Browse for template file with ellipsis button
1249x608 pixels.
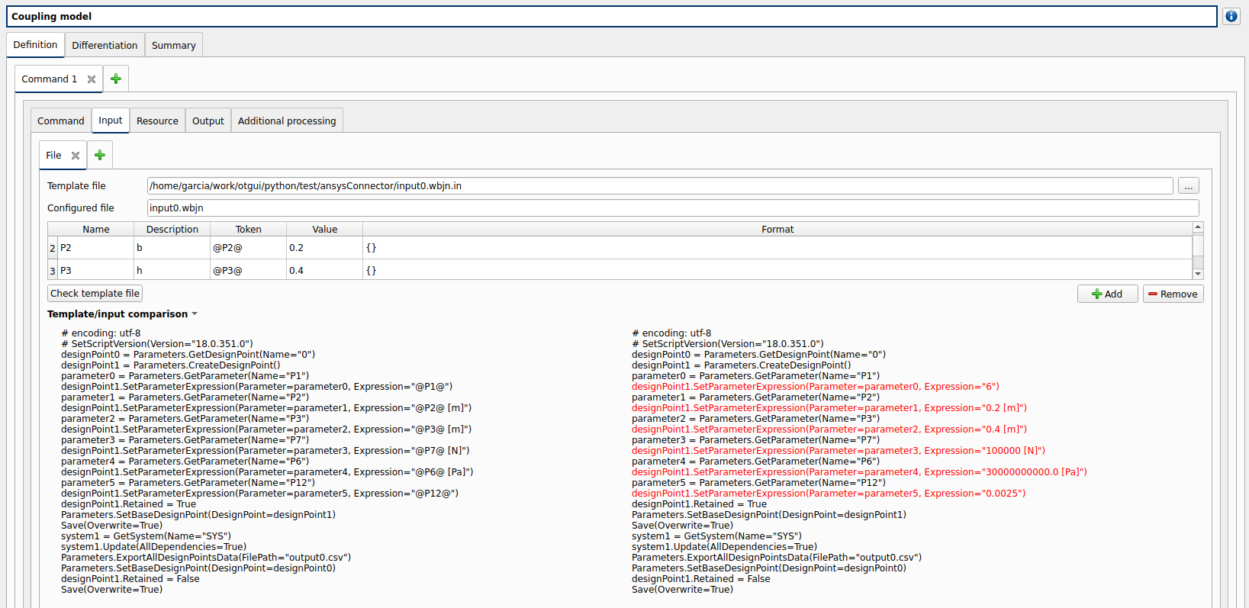point(1188,186)
